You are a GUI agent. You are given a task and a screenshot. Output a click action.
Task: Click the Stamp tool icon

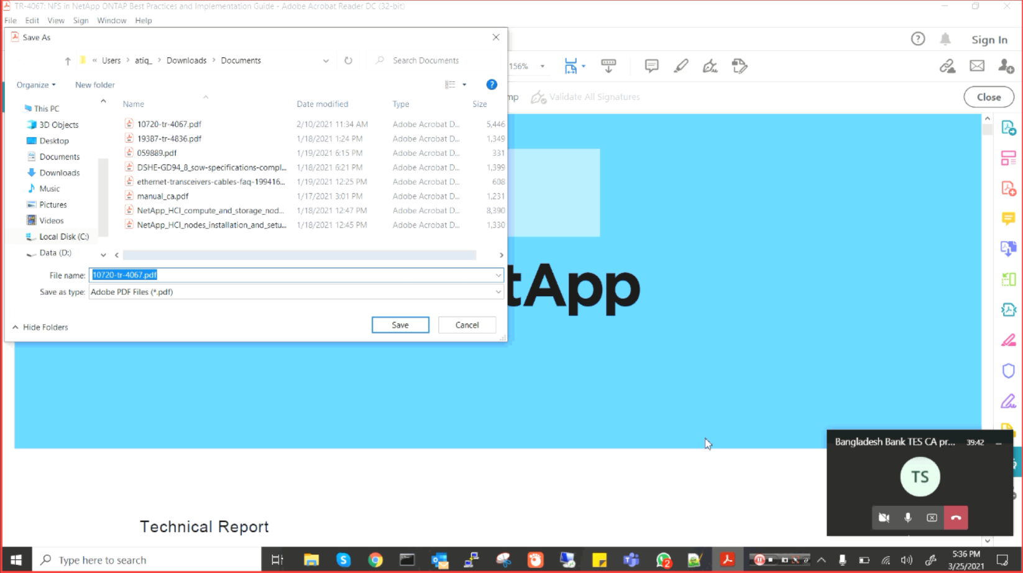[x=740, y=66]
